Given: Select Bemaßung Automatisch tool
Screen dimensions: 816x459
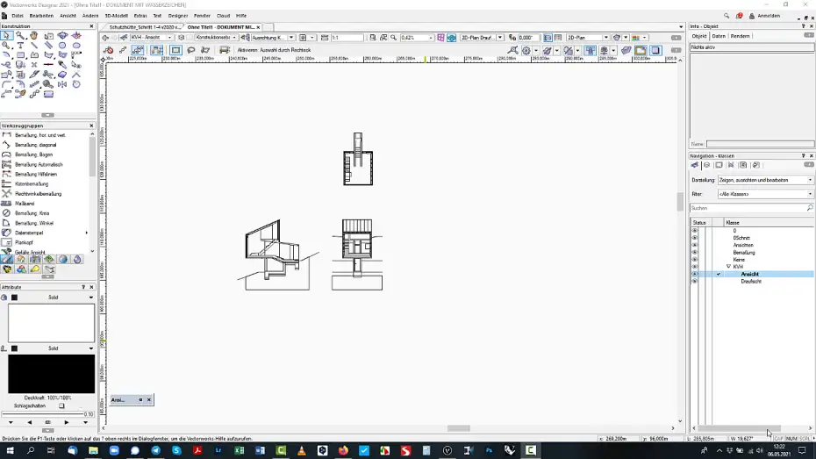Looking at the screenshot, I should pos(39,164).
